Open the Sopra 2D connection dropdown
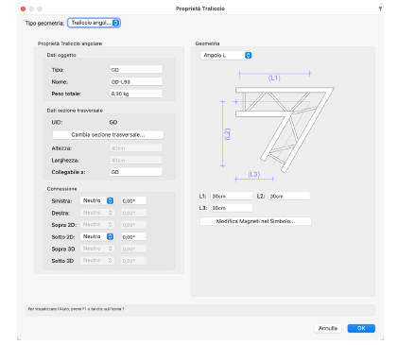Screen dimensions: 398x345 (x=97, y=225)
